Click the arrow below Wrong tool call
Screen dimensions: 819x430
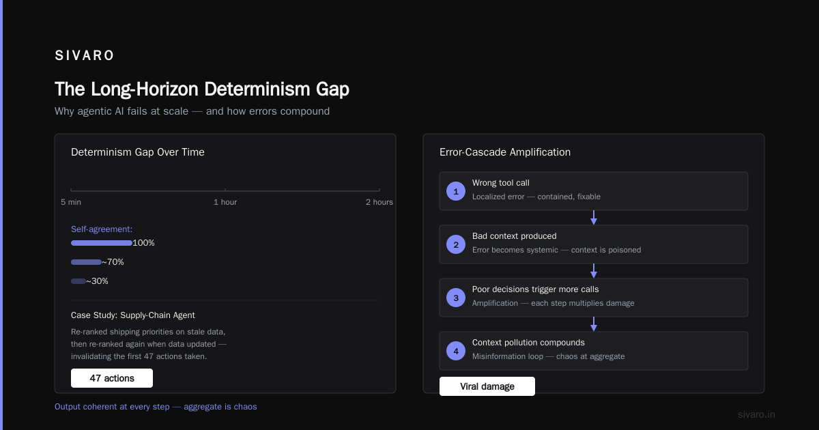point(594,218)
